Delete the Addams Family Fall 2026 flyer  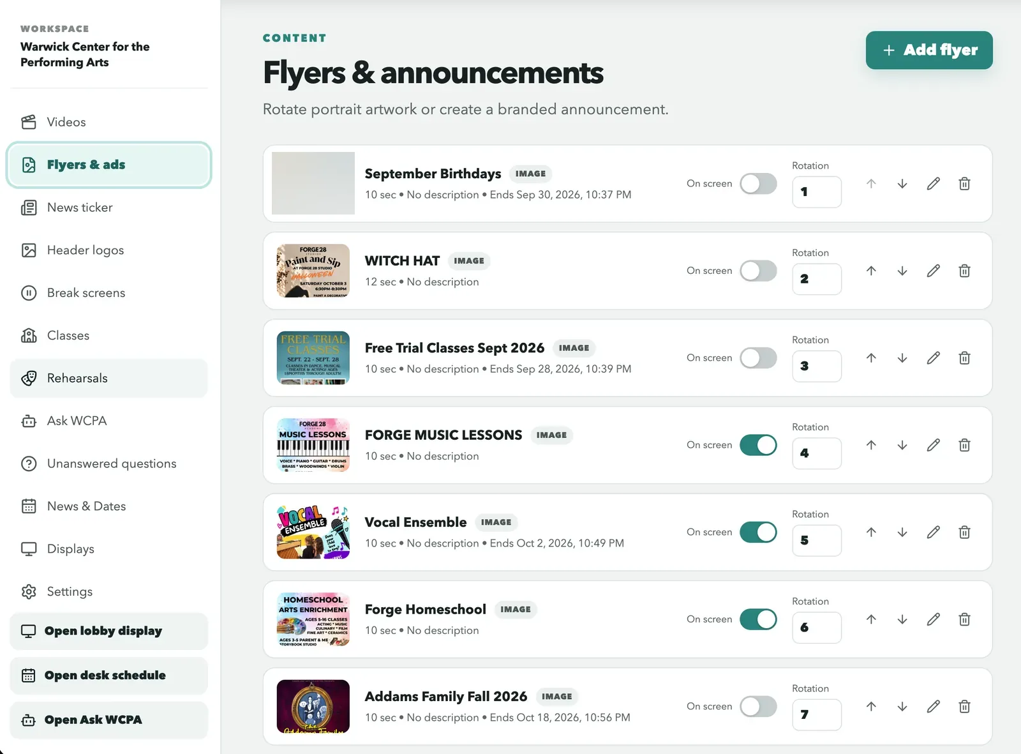[964, 706]
